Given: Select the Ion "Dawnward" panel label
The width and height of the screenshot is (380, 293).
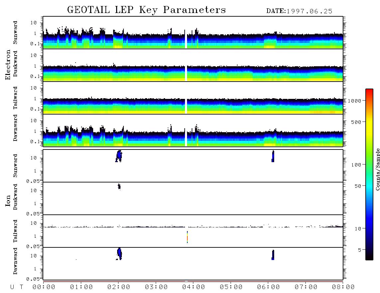Looking at the screenshot, I should [15, 261].
